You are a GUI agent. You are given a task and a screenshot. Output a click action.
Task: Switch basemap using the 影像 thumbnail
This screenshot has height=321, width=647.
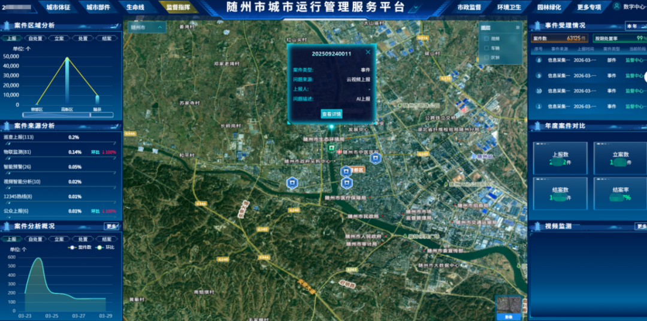509,307
